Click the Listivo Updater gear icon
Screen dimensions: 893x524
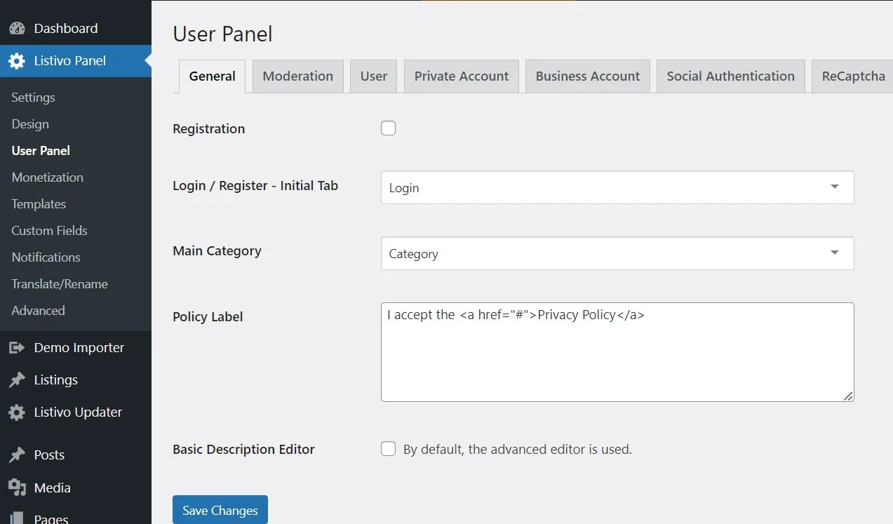[17, 412]
